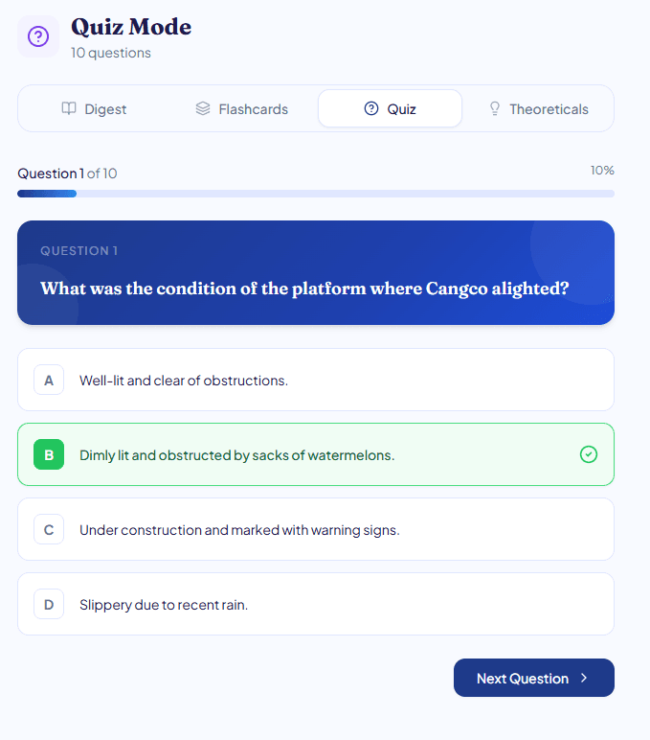Go to the Theoreticals tab
The width and height of the screenshot is (650, 740).
538,109
